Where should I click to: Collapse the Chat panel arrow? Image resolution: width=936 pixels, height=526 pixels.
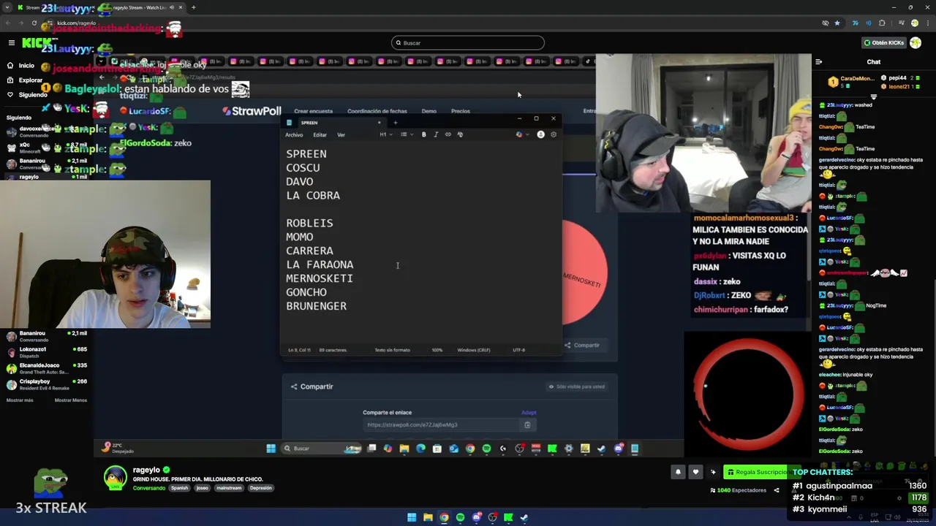pos(819,62)
